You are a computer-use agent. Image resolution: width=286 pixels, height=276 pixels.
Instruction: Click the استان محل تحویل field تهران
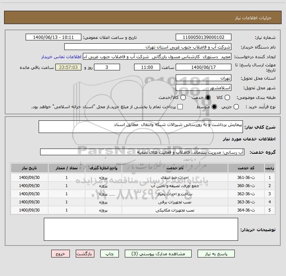pyautogui.click(x=204, y=78)
